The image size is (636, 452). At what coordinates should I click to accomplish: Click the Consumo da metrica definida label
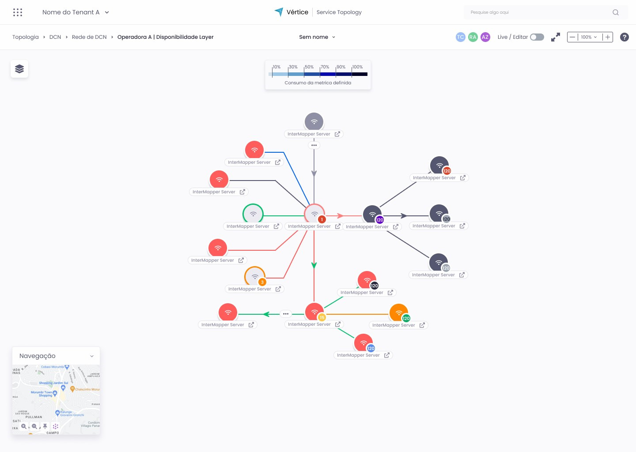[x=318, y=83]
